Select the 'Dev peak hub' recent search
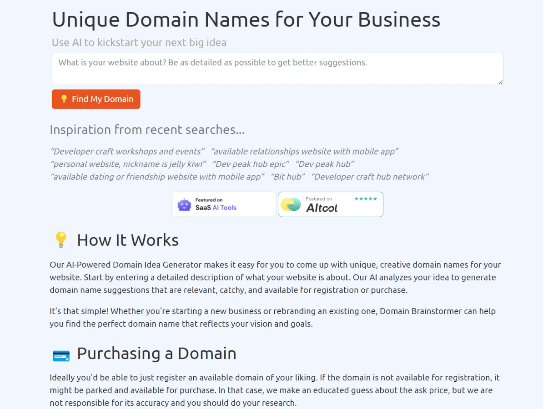 (x=325, y=164)
